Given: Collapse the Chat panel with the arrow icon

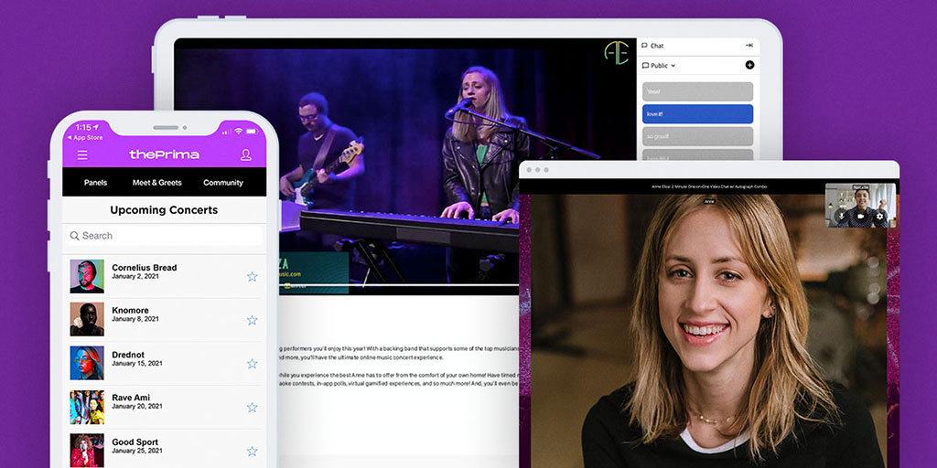Looking at the screenshot, I should point(749,46).
